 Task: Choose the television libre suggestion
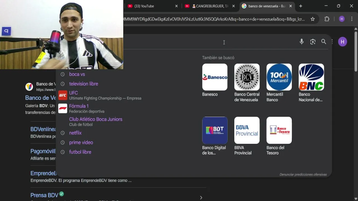83,84
